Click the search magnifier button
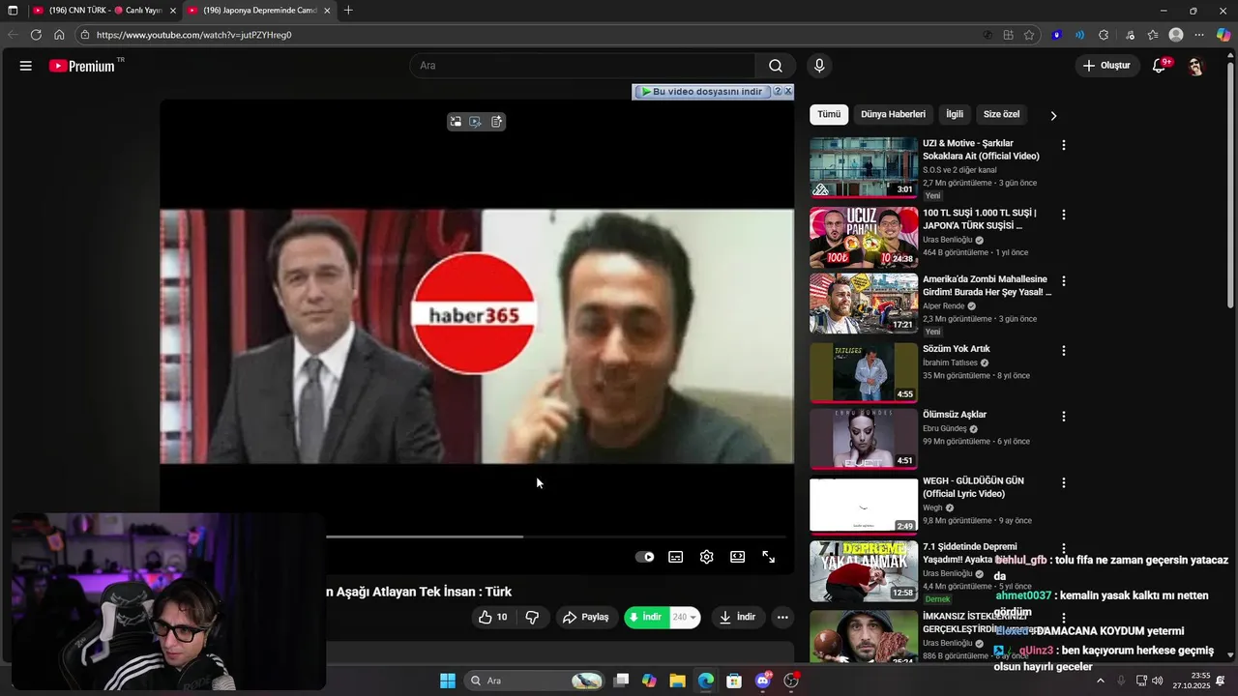This screenshot has height=696, width=1238. click(776, 66)
